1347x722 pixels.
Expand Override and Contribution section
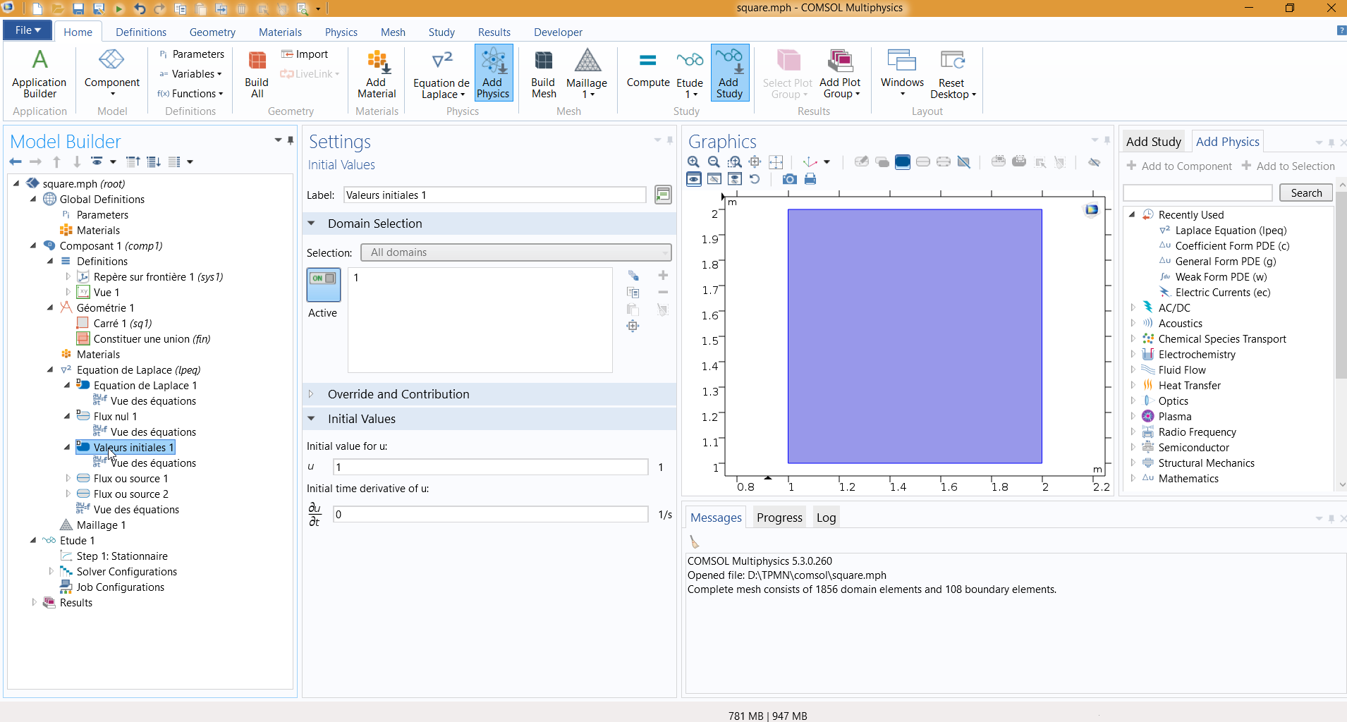point(311,394)
